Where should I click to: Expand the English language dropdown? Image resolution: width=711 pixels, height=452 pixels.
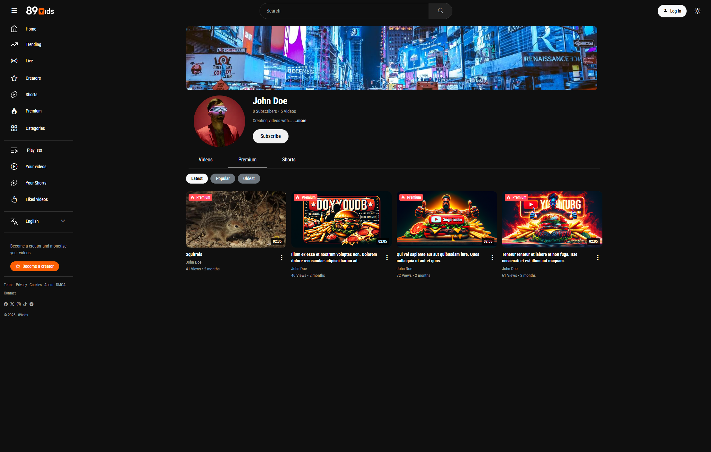pos(63,221)
